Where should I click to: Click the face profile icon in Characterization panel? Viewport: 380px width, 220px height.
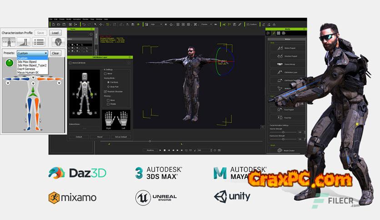58,42
